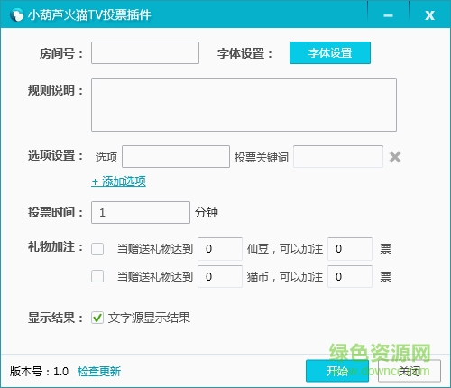Enable the 猫币 gift bonus checkbox
The height and width of the screenshot is (388, 451).
(x=97, y=276)
